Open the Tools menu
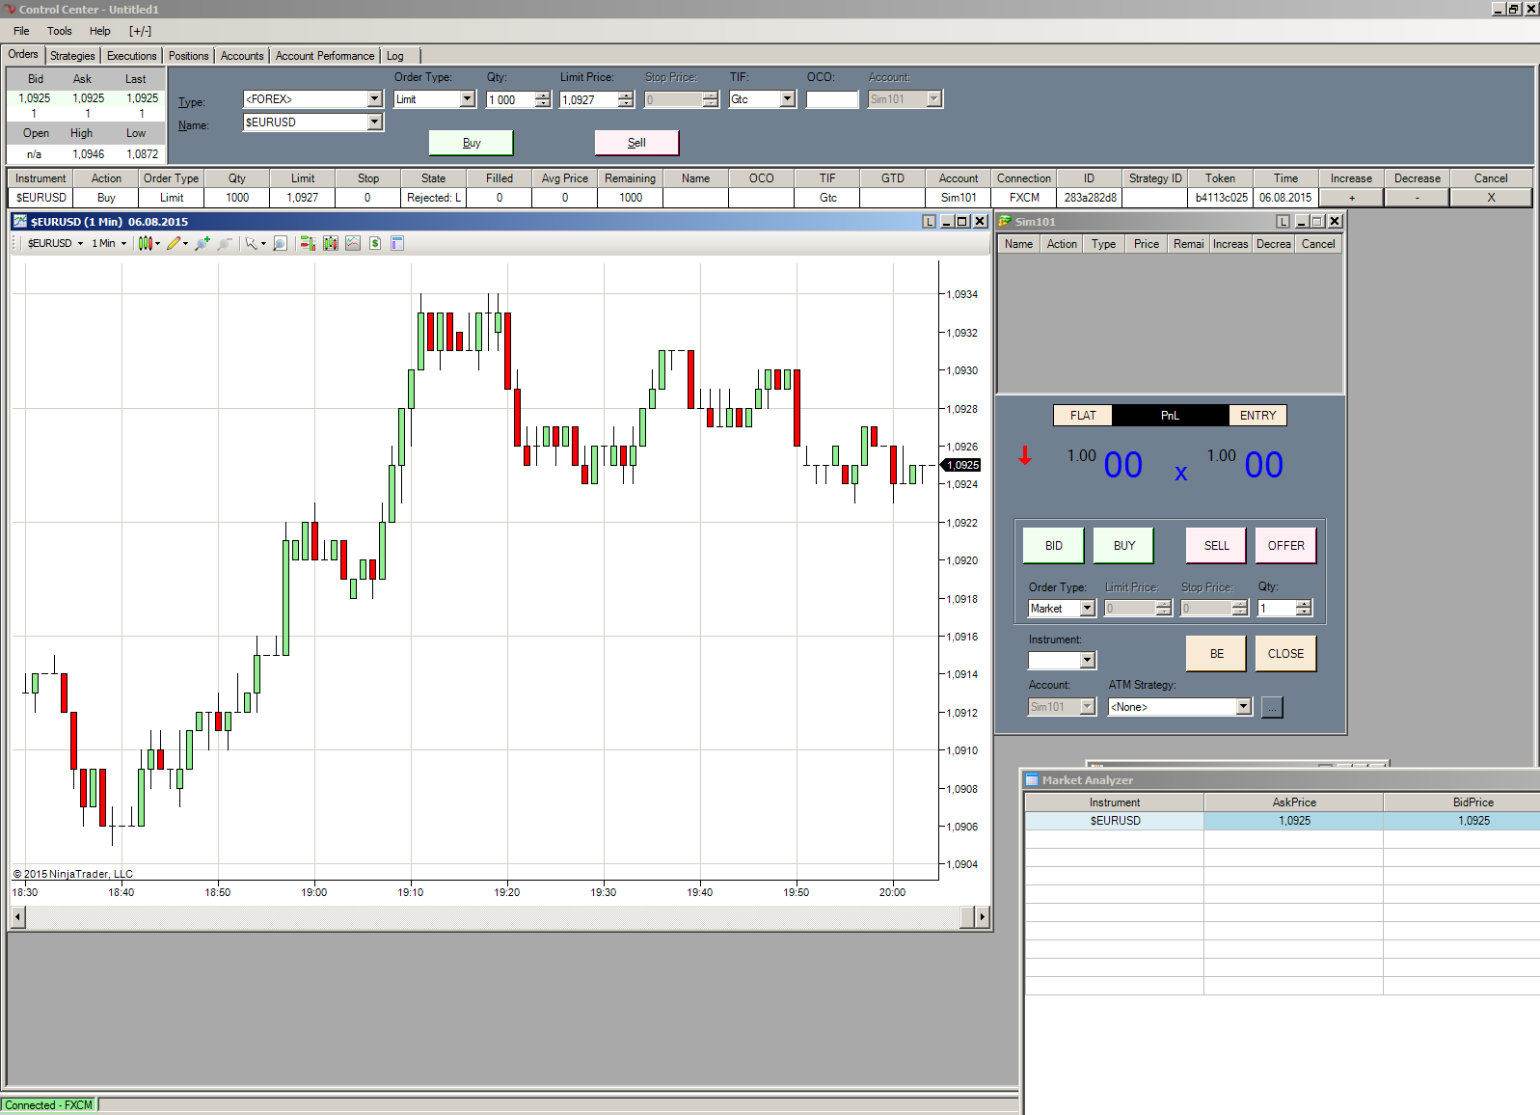The height and width of the screenshot is (1115, 1540). pos(59,31)
